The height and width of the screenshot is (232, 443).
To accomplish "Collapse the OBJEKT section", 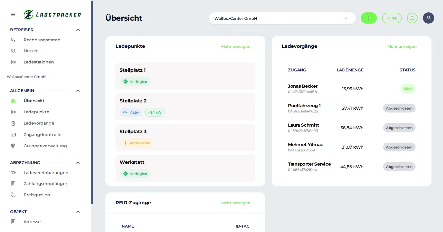I will [78, 212].
